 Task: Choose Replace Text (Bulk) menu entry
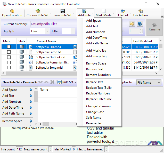(99, 88)
